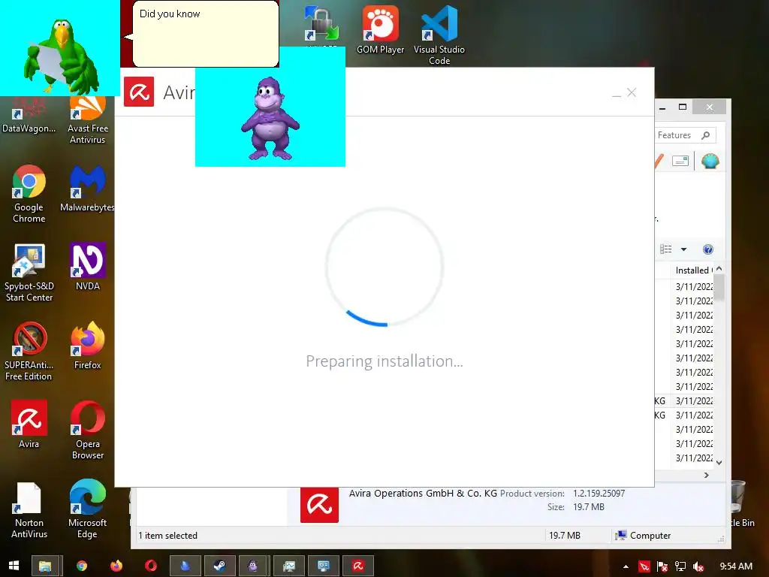Launch NVDA from the desktop
The width and height of the screenshot is (769, 577).
(87, 267)
